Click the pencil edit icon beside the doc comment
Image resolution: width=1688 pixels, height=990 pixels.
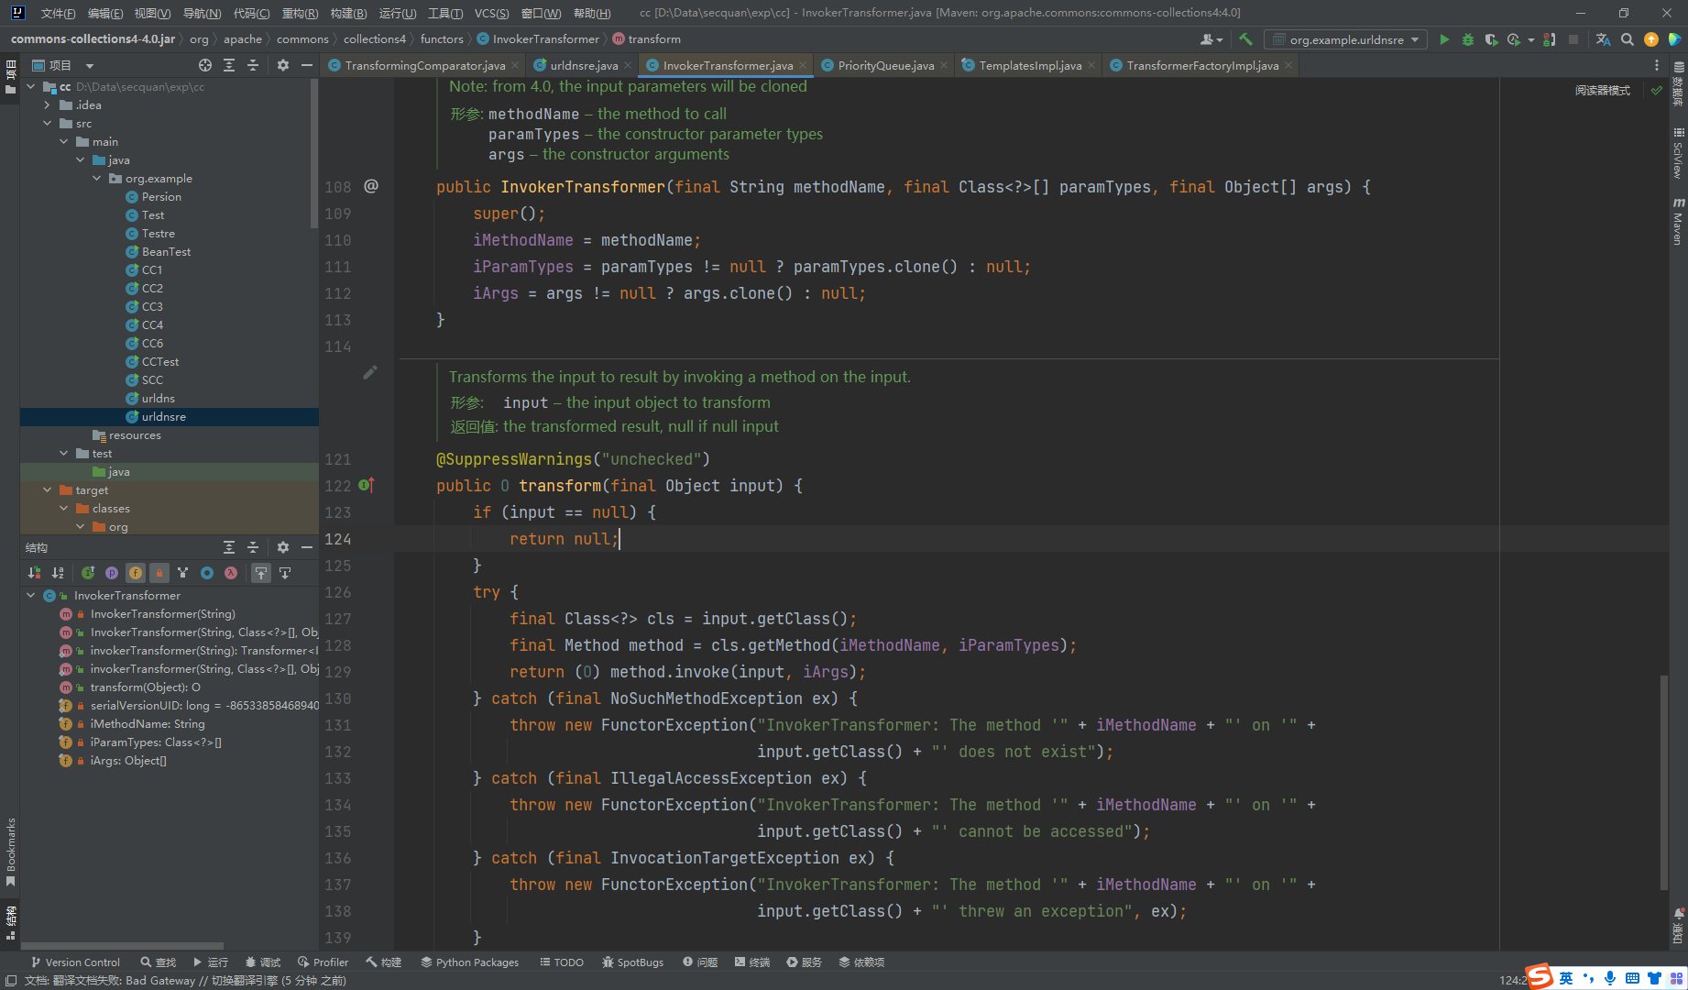[370, 372]
